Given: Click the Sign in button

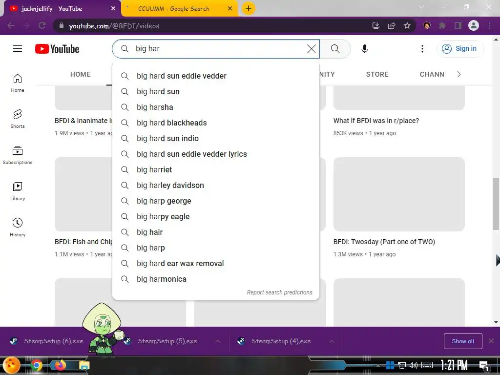Looking at the screenshot, I should click(x=459, y=48).
